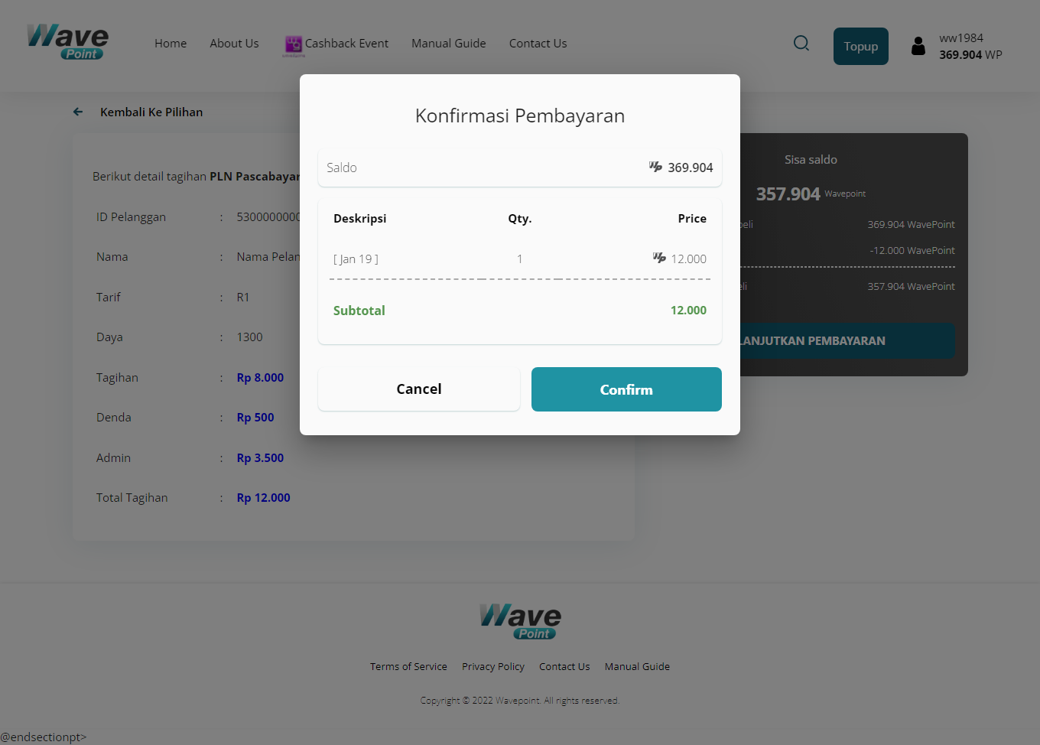The width and height of the screenshot is (1040, 745).
Task: Click the Wave Point header logo
Action: point(68,41)
